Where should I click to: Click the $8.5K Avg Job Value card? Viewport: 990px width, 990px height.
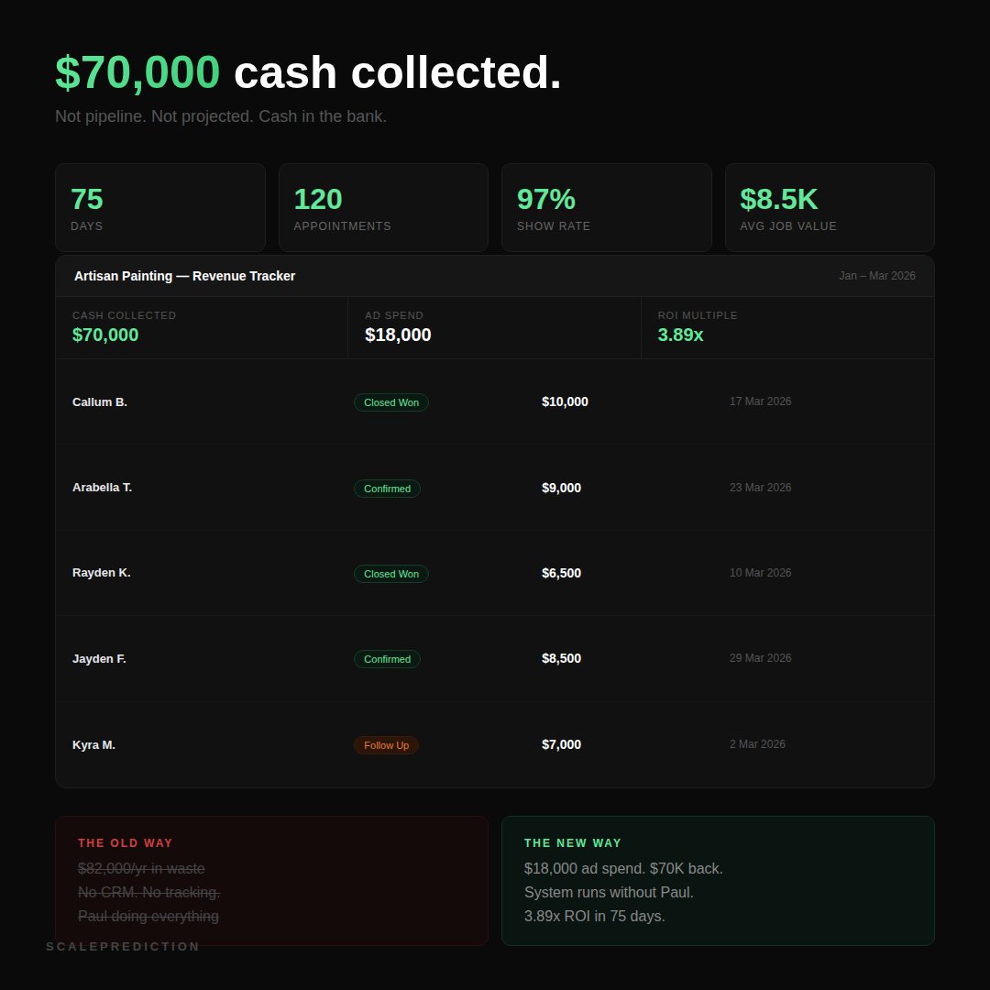pos(830,207)
